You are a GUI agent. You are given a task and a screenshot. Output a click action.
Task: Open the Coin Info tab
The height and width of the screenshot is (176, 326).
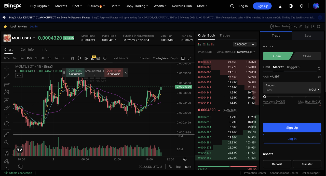click(27, 50)
